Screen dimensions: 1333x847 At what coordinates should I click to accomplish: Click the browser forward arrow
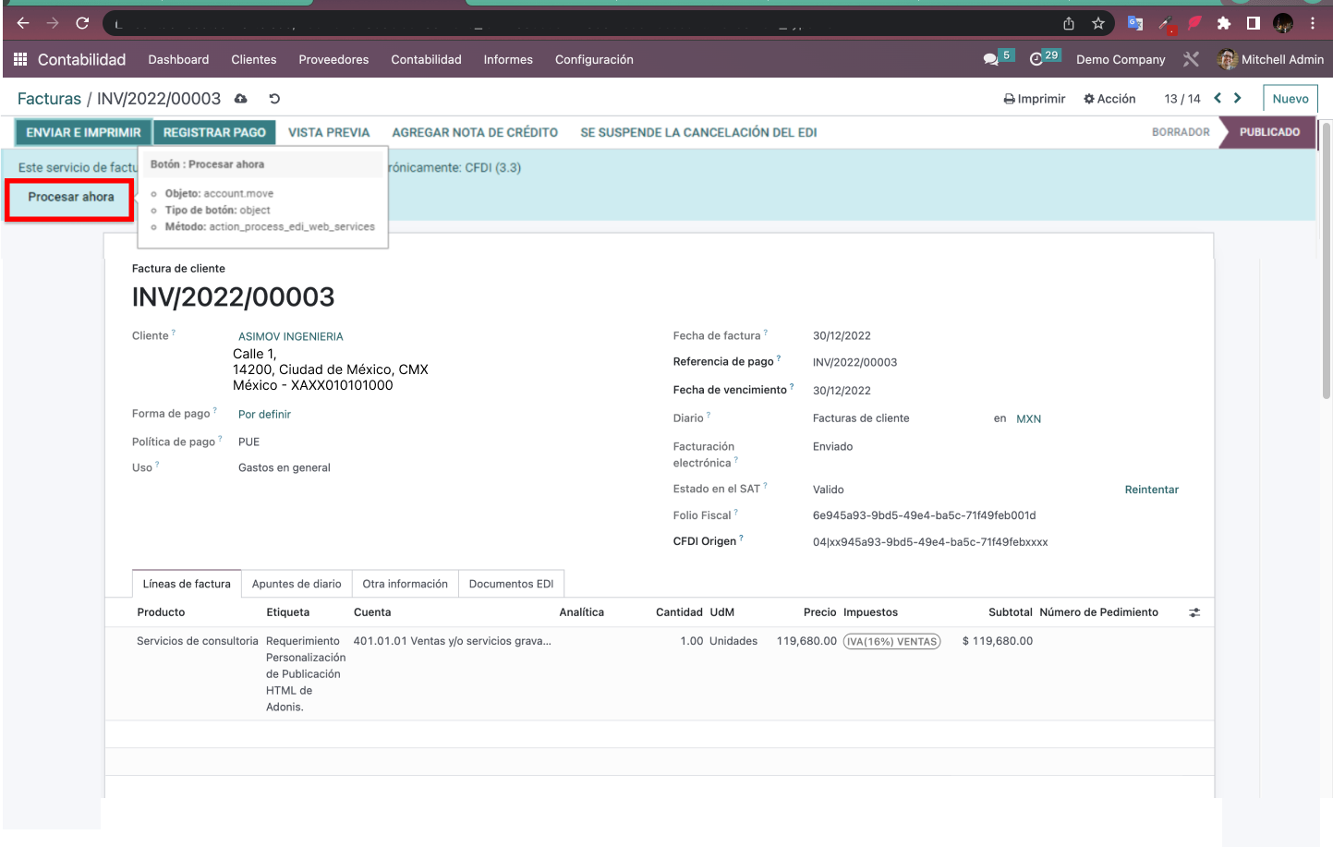click(53, 23)
